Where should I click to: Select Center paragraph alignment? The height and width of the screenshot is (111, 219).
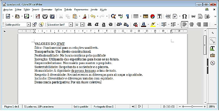click(192, 25)
